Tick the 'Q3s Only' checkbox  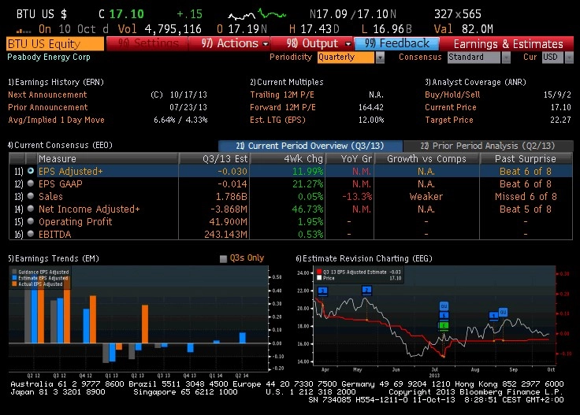[223, 258]
